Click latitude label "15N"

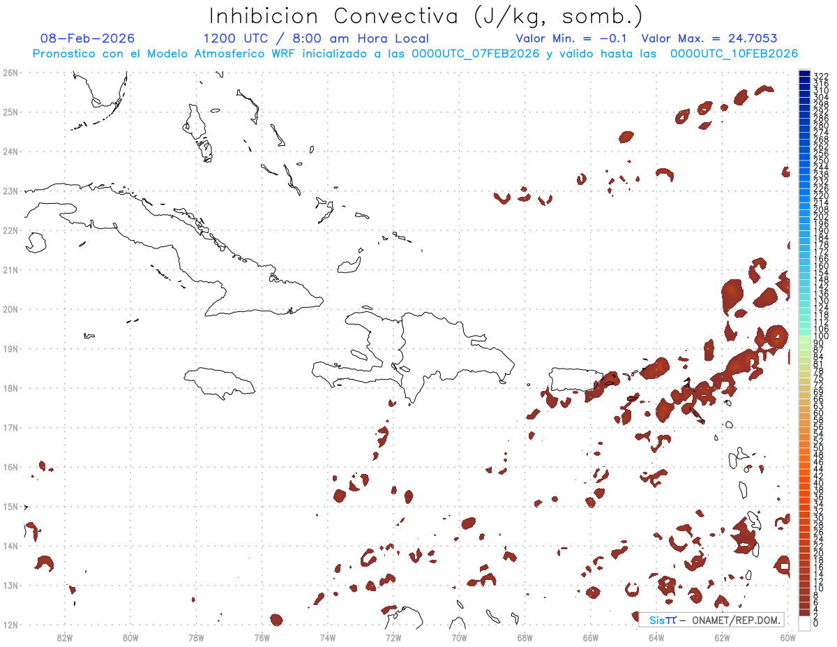(x=10, y=506)
